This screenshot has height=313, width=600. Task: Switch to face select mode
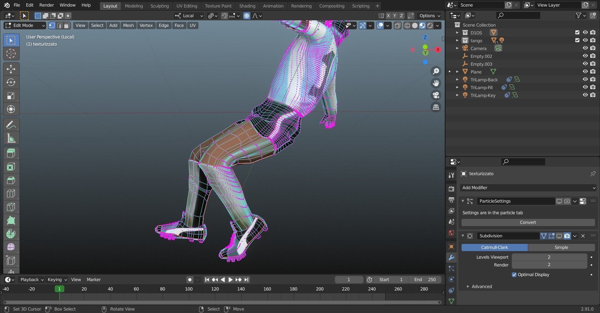(67, 26)
